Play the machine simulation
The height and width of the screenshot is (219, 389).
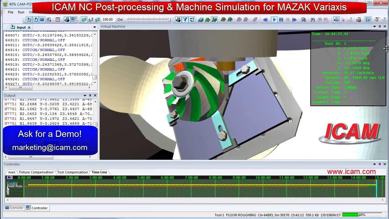[x=274, y=20]
